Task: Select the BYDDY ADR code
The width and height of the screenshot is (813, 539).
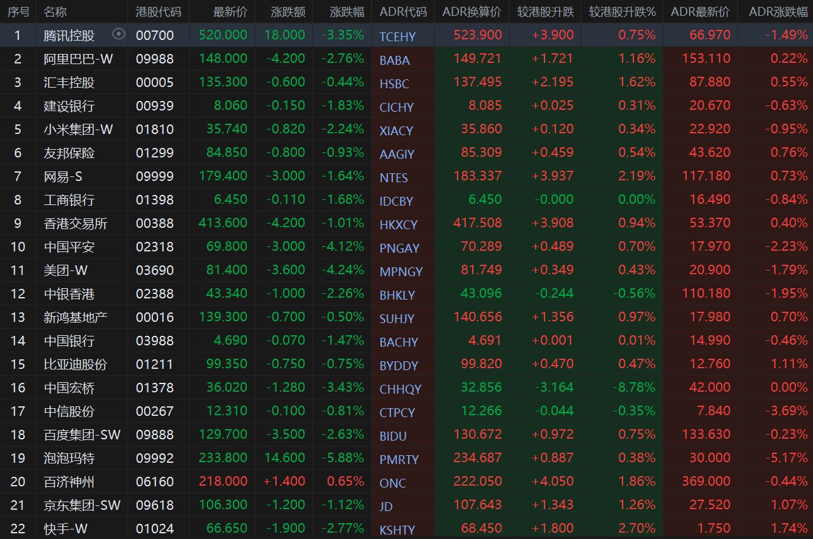Action: click(x=399, y=366)
